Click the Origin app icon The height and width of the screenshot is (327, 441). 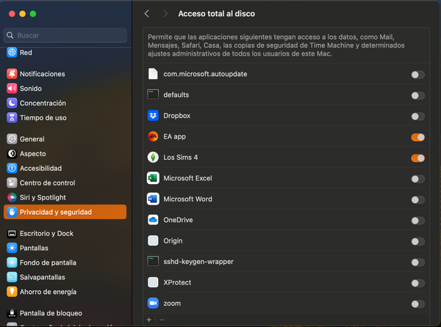(x=153, y=240)
